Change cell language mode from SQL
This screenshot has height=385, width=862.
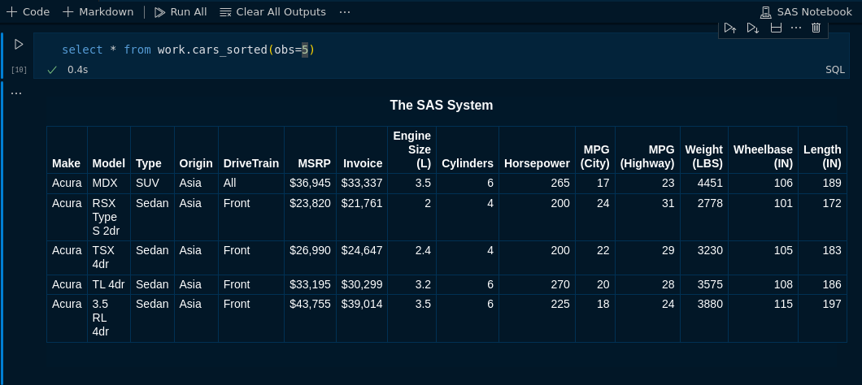coord(835,70)
